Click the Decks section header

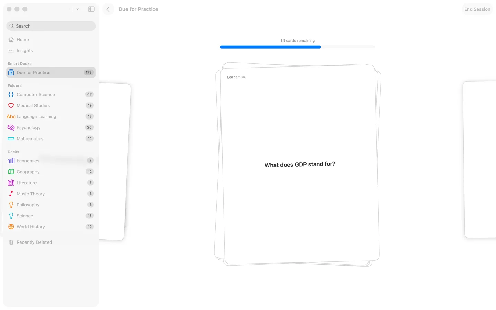13,152
